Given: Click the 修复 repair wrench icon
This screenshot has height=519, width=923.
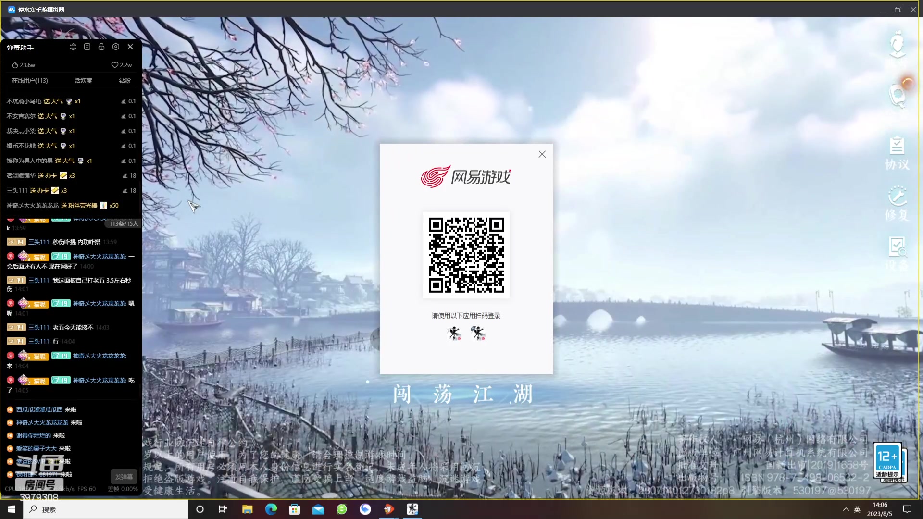Looking at the screenshot, I should [897, 203].
